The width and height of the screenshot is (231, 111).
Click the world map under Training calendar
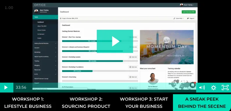pos(181,85)
